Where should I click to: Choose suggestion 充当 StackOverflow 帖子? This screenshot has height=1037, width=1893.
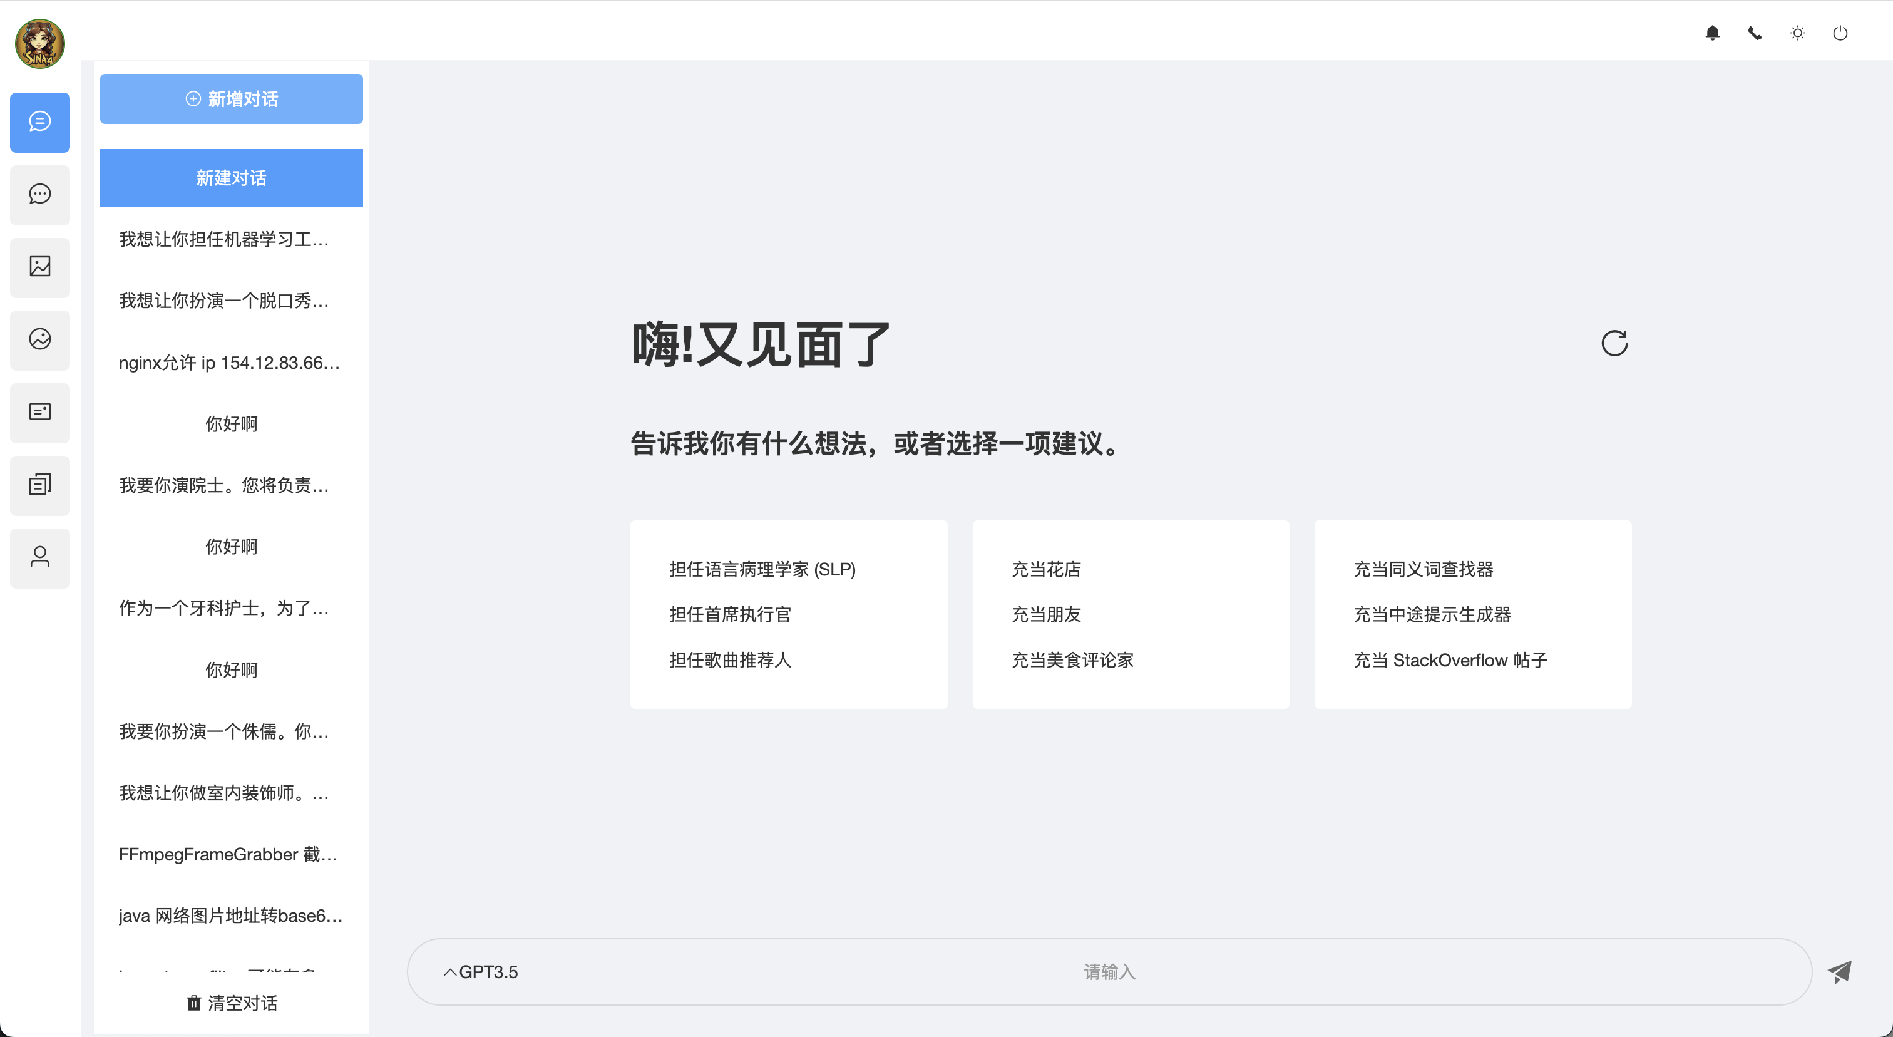[x=1450, y=660]
